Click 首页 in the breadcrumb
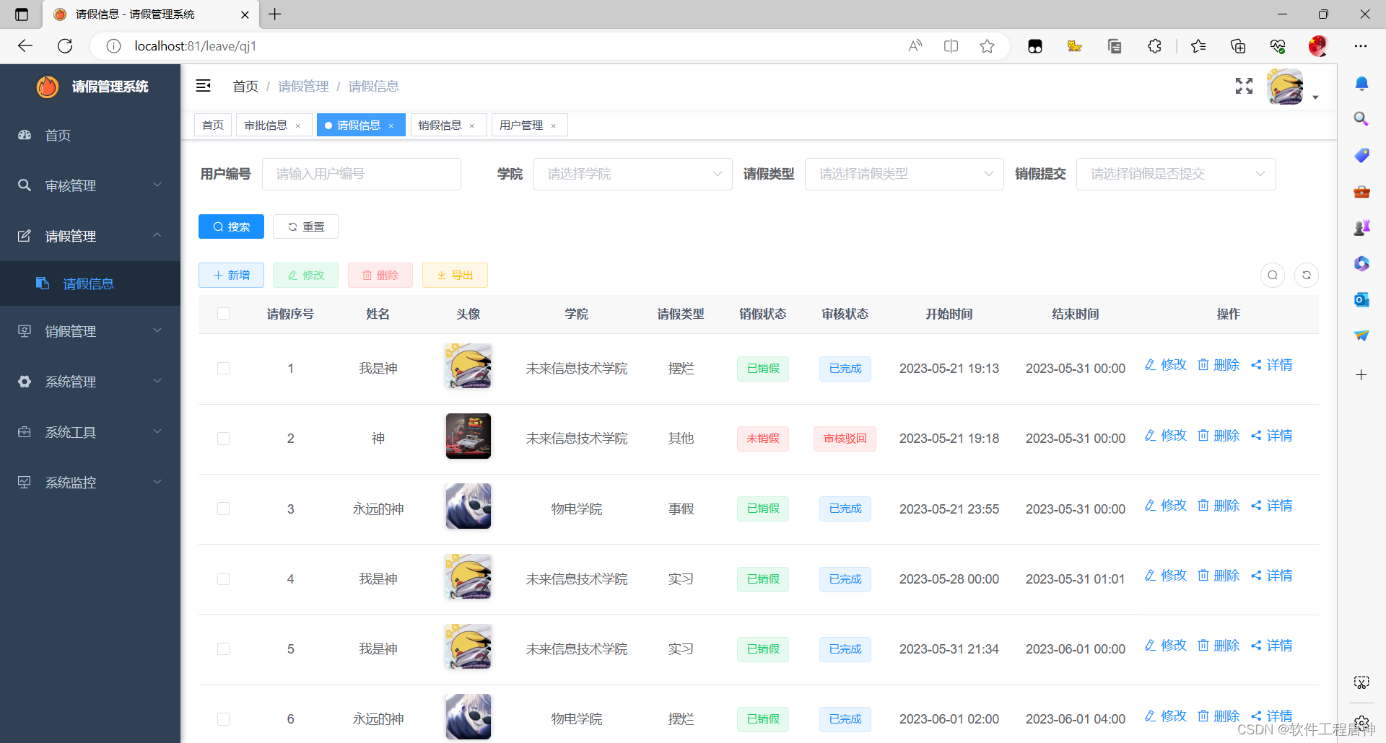Image resolution: width=1386 pixels, height=743 pixels. pyautogui.click(x=245, y=87)
